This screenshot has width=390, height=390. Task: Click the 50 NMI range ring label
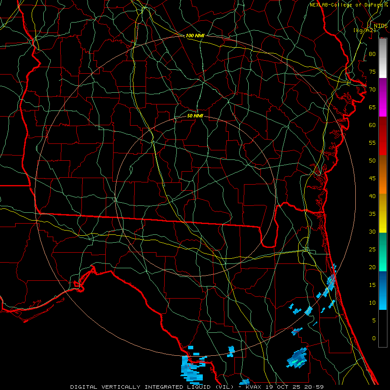(195, 116)
